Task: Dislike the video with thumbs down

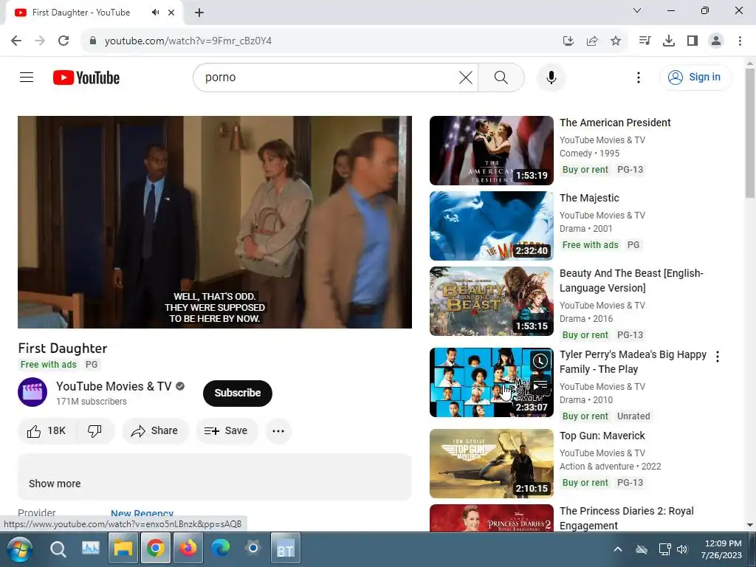Action: [95, 430]
